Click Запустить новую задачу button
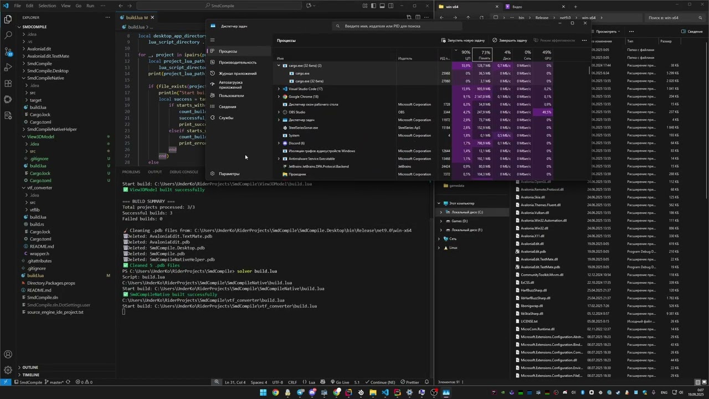Viewport: 709px width, 399px height. pyautogui.click(x=463, y=40)
